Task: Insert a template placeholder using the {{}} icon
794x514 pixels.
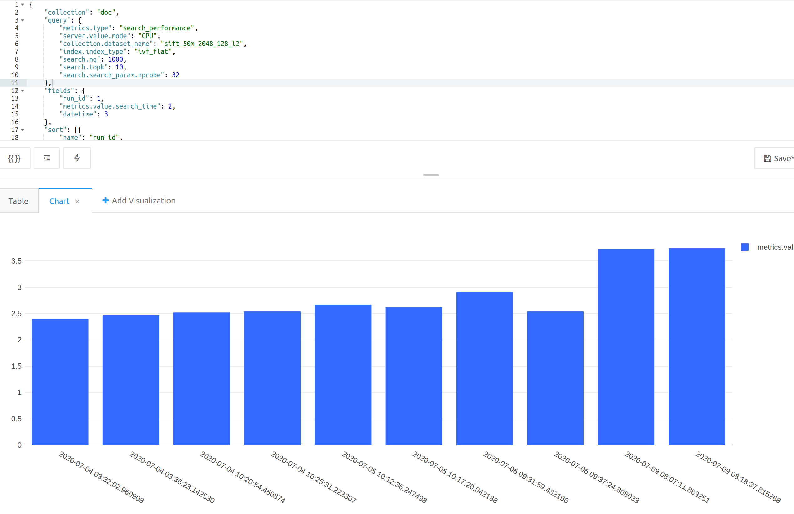Action: [x=14, y=158]
